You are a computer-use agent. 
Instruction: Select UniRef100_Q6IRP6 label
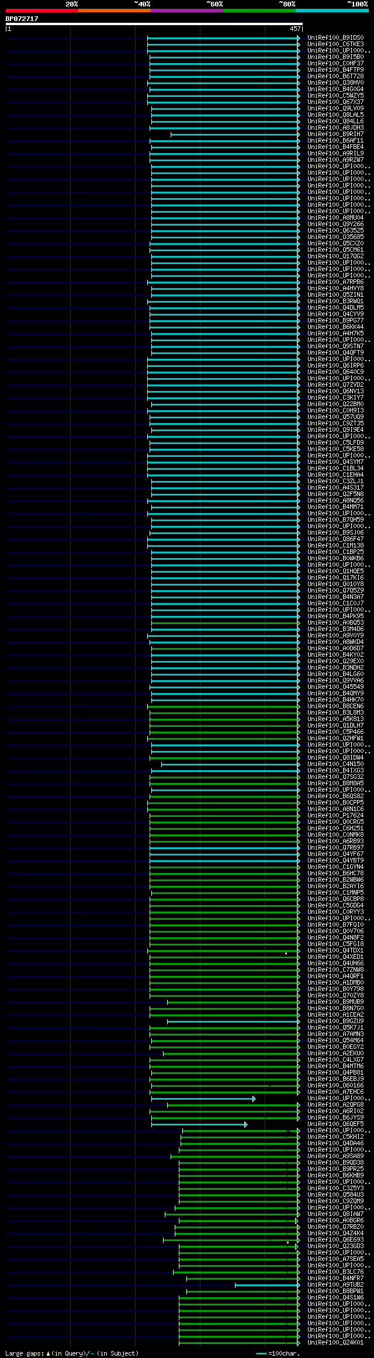(335, 366)
